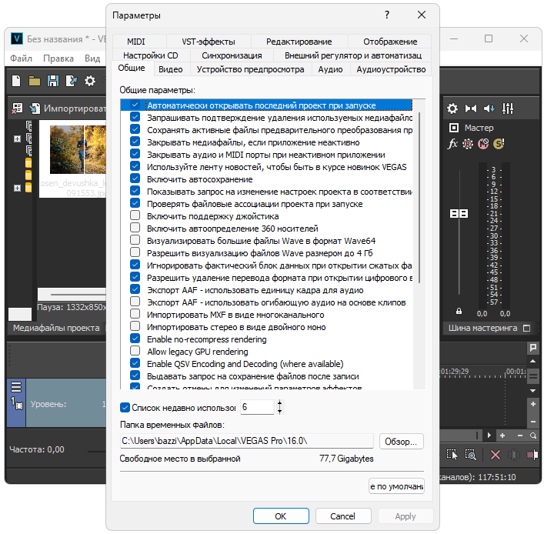Switch to the 'Видео' tab

point(170,69)
